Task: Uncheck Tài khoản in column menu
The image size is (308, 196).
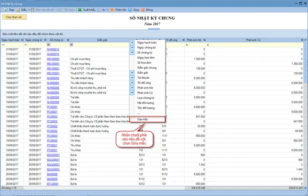Action: pyautogui.click(x=132, y=77)
